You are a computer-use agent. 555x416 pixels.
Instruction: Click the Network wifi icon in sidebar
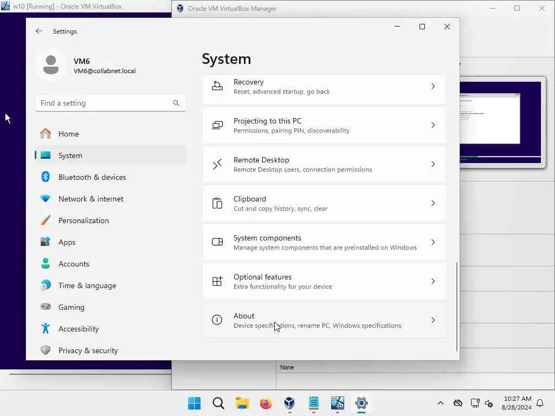point(46,198)
